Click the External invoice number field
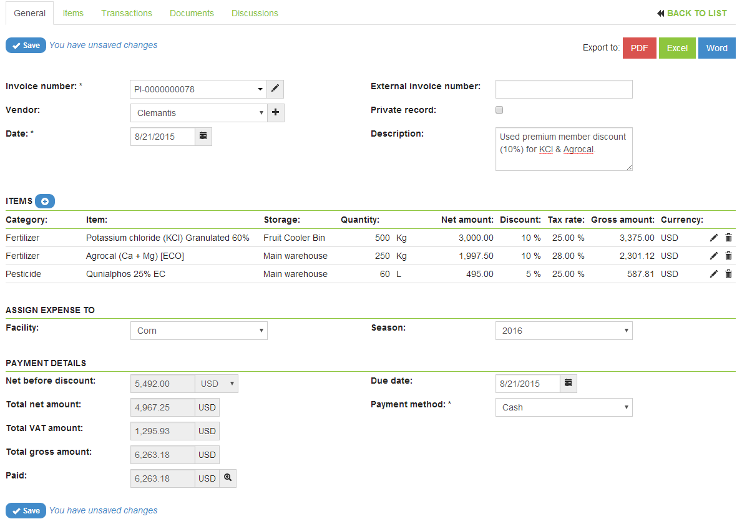 point(564,89)
